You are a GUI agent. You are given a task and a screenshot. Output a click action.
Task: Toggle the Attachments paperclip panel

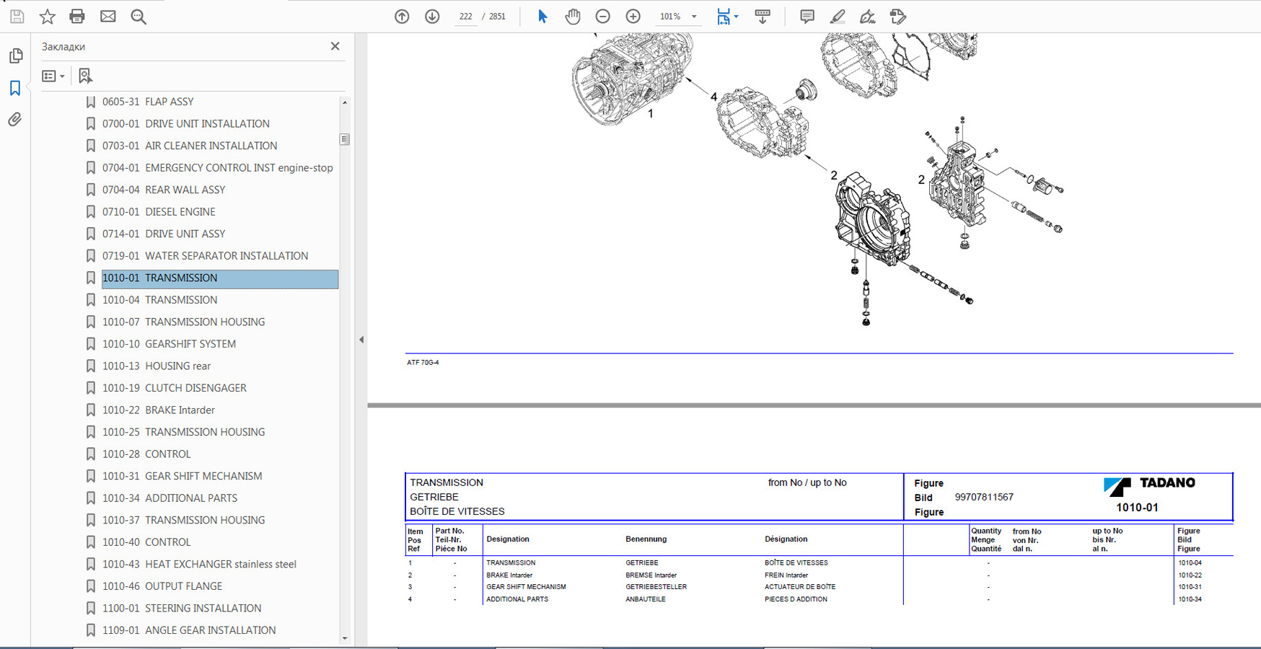tap(15, 120)
